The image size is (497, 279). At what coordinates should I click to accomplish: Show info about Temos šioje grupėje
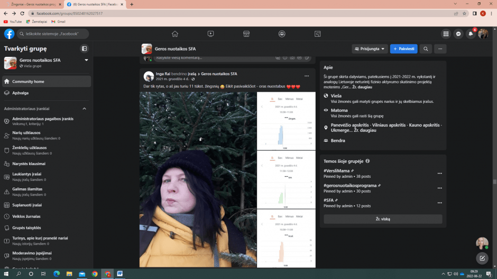(x=367, y=161)
